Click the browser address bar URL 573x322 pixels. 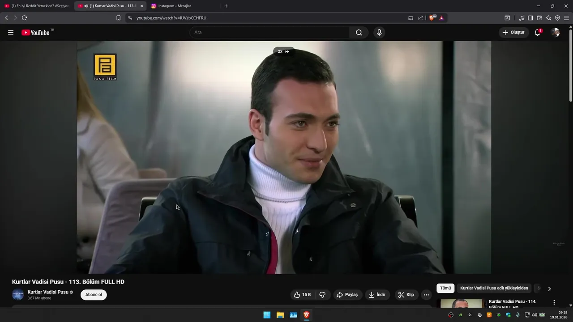[171, 18]
